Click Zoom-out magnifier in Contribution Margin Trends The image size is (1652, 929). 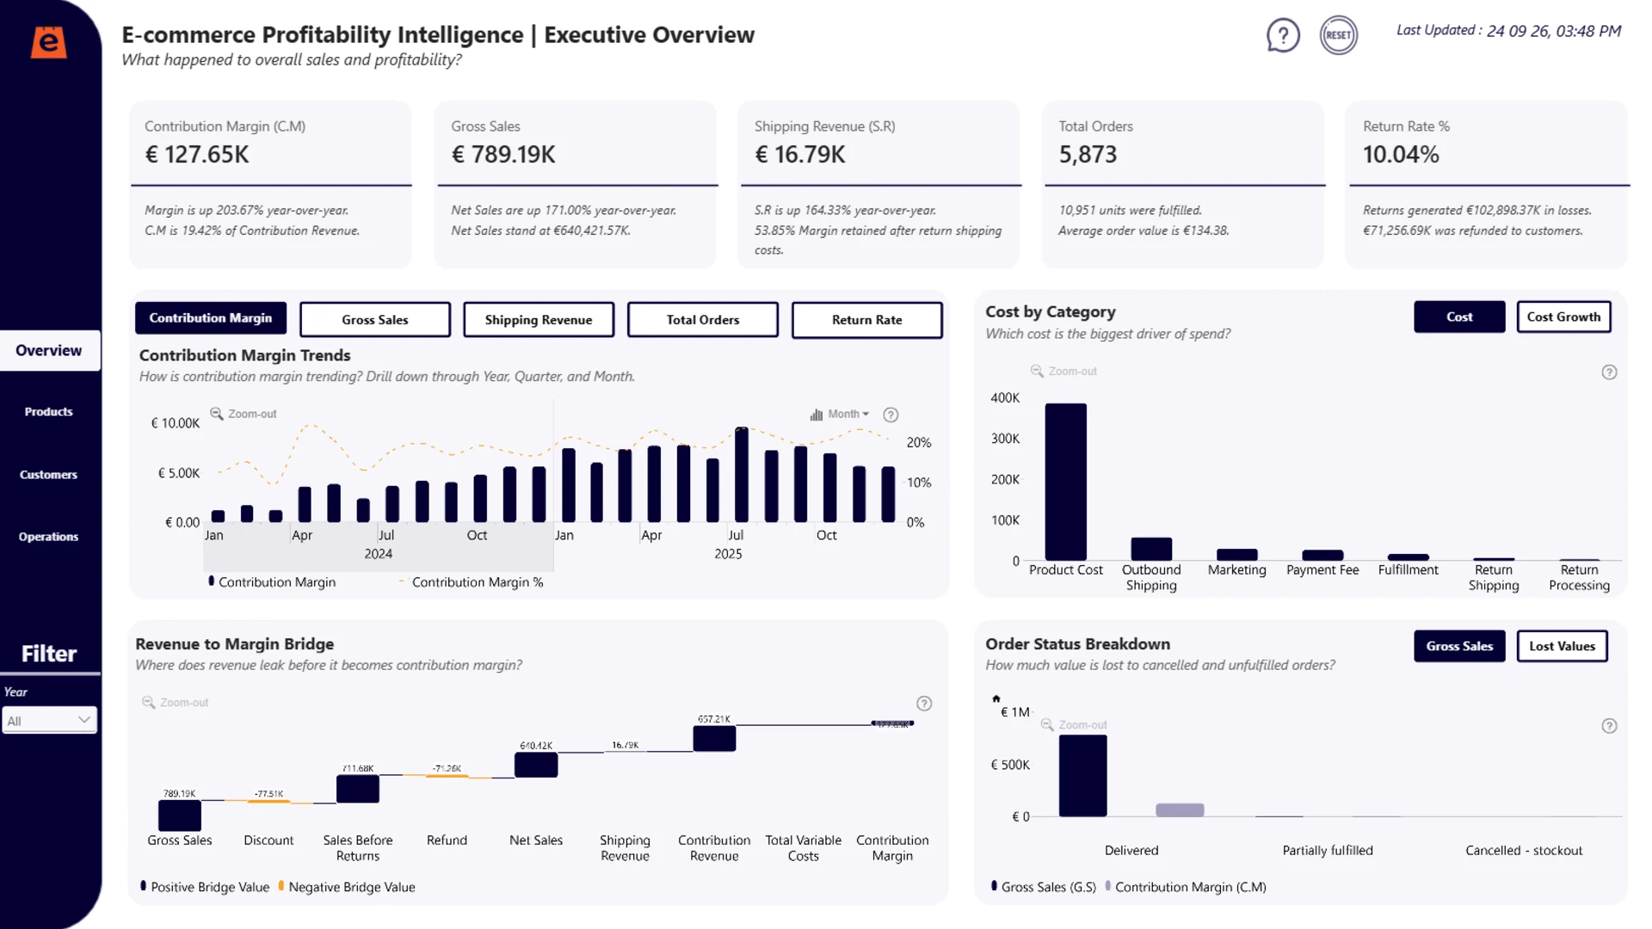(217, 414)
